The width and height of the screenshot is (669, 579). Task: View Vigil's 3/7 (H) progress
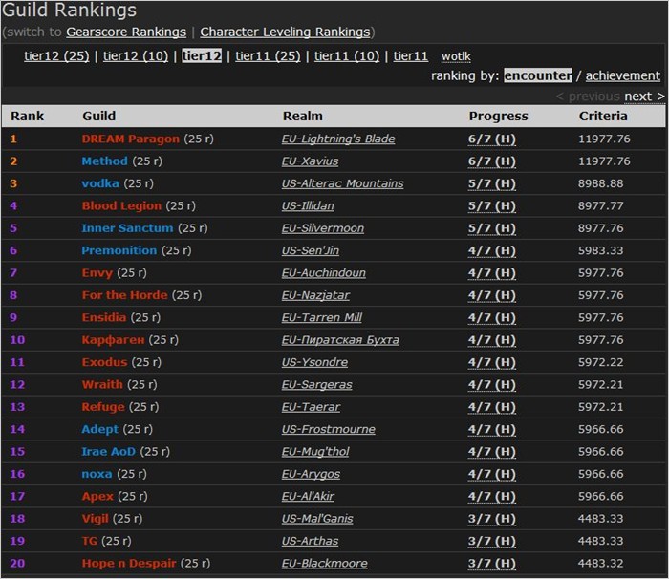click(x=491, y=519)
